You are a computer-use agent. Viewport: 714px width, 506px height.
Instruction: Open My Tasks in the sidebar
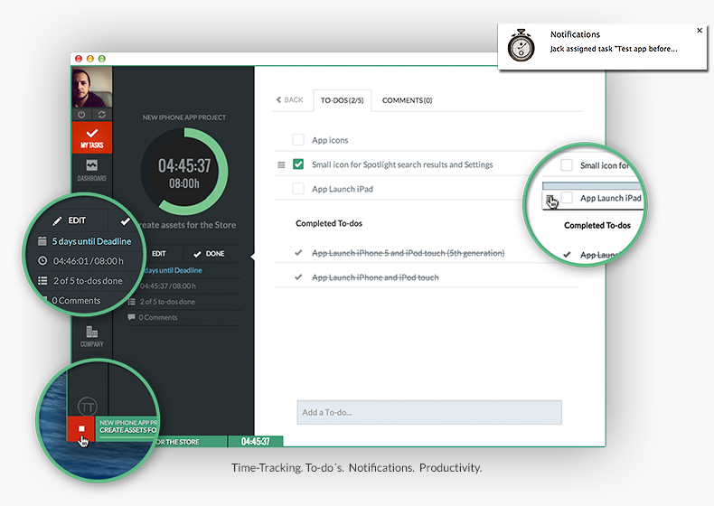(x=92, y=137)
